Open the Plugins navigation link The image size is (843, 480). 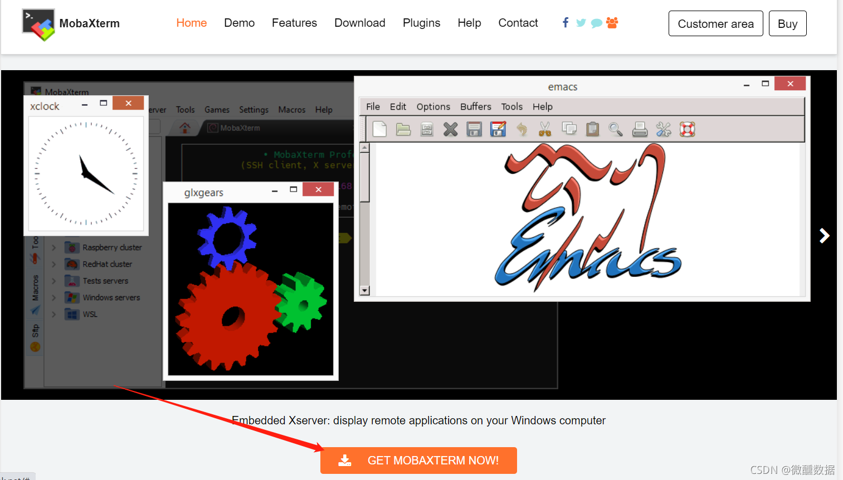[x=422, y=23]
